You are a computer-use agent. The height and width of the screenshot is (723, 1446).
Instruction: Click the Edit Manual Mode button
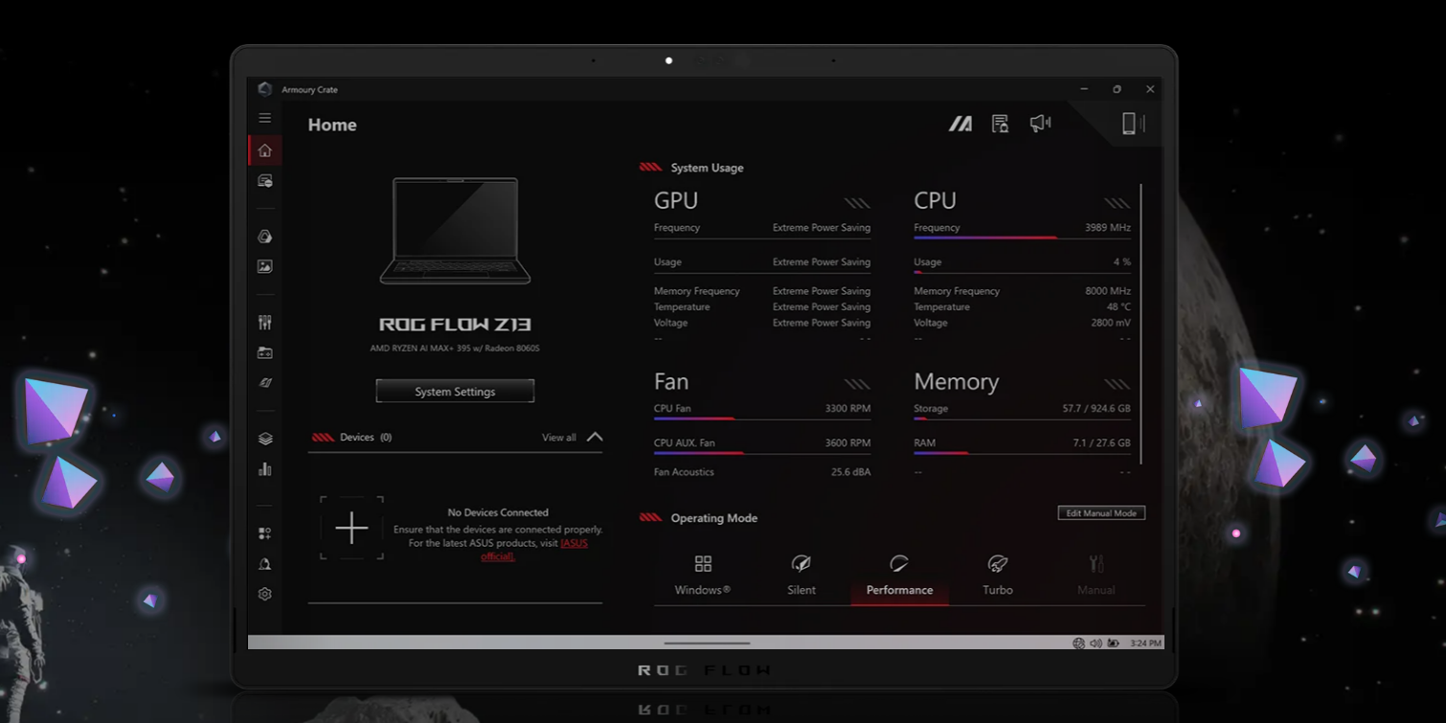pyautogui.click(x=1101, y=513)
